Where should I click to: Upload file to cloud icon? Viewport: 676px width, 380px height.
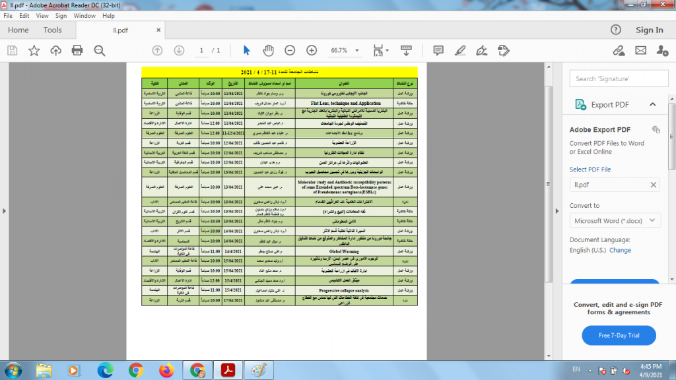point(55,51)
